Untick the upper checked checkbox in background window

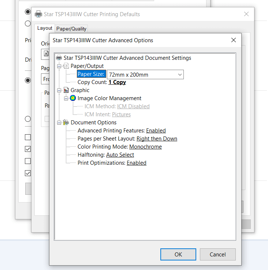[x=28, y=149]
